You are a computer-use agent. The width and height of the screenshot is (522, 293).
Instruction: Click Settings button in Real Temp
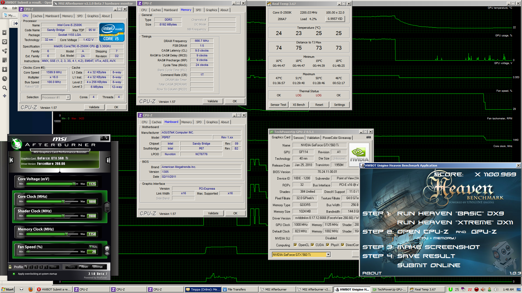pyautogui.click(x=339, y=105)
